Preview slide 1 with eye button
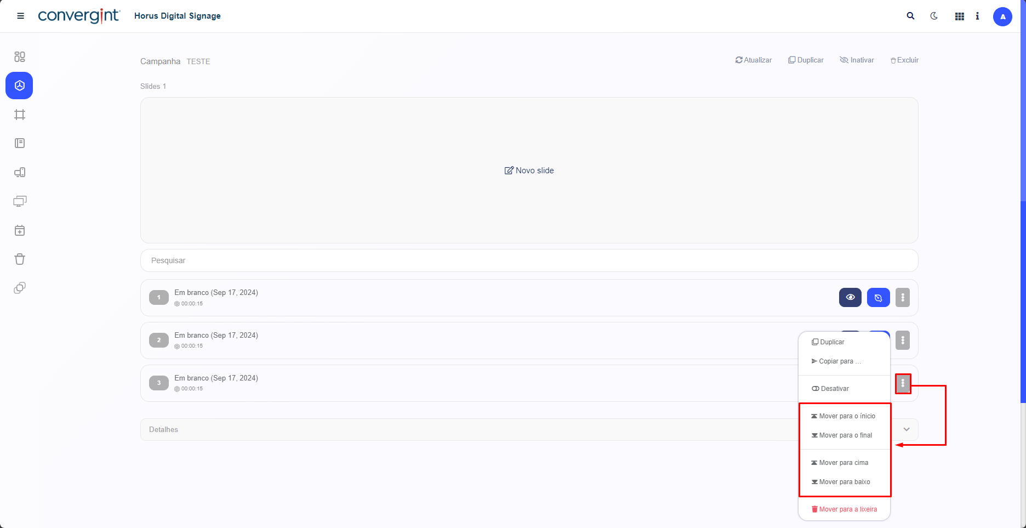 pos(850,298)
